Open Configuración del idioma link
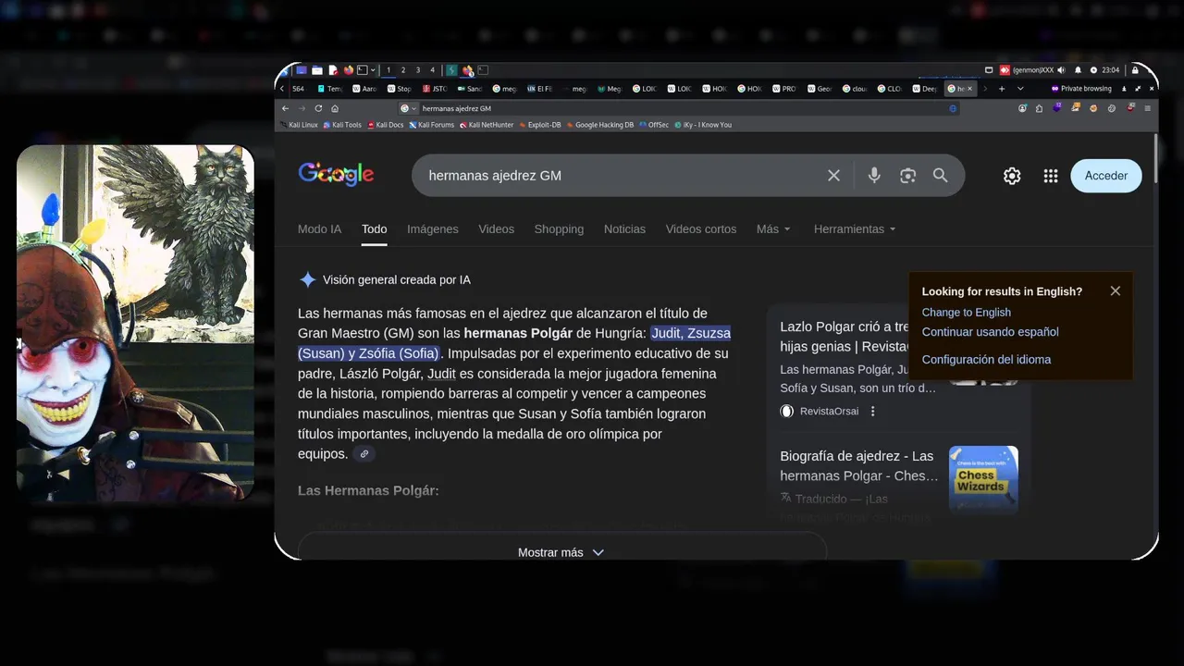This screenshot has width=1184, height=666. click(x=986, y=360)
